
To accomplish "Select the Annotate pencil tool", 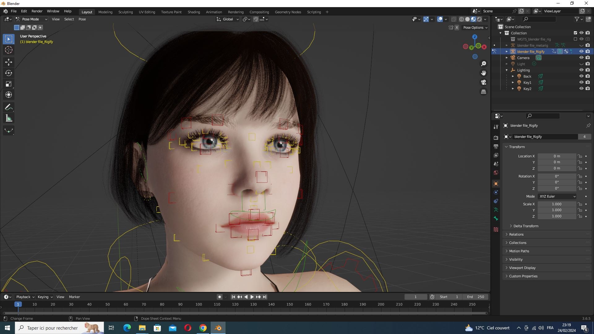I will (9, 107).
